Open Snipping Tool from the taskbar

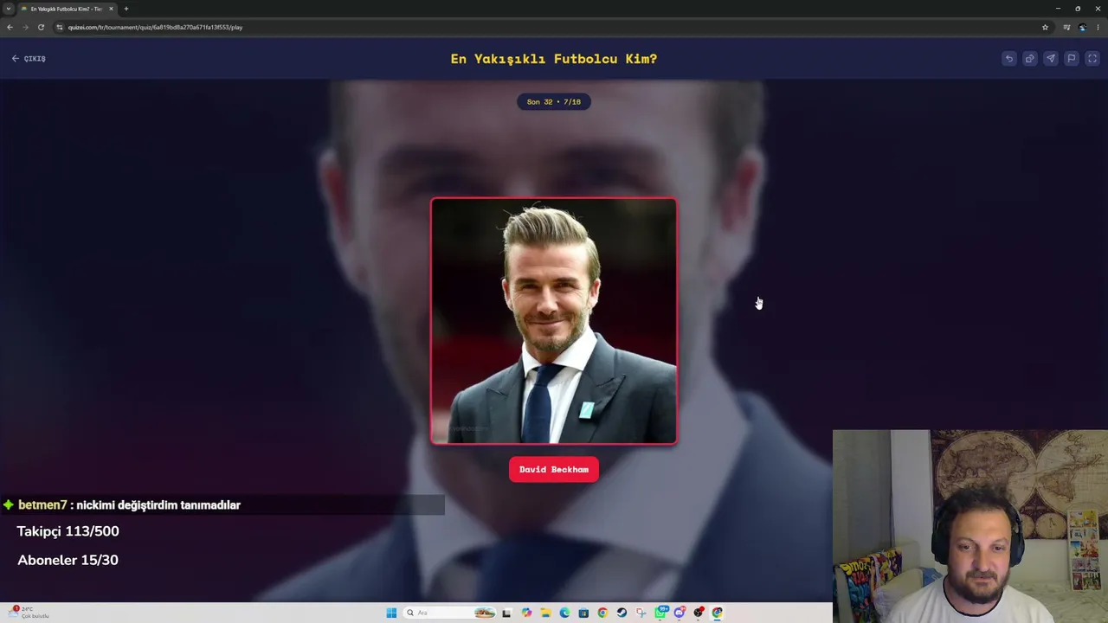641,613
